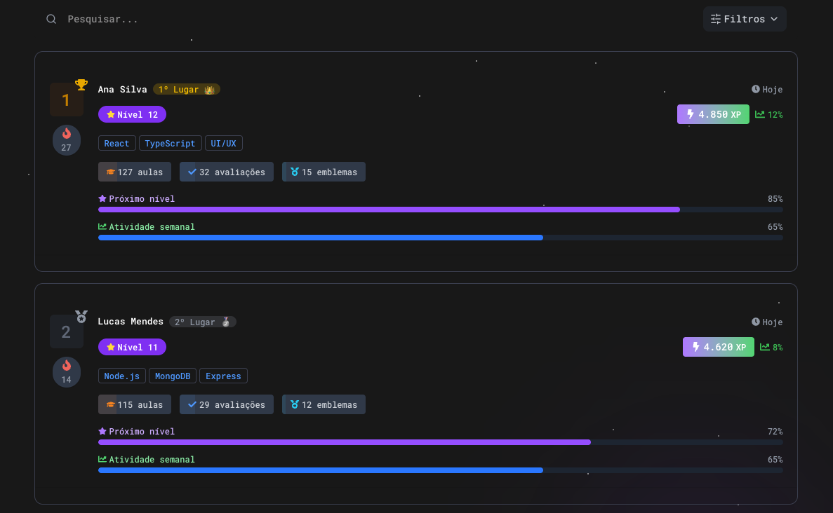Click the graduation cap icon by 115 aulas

tap(110, 404)
